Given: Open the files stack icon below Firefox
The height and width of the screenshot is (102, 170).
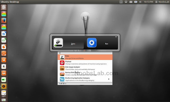Looking at the screenshot, I should [4, 27].
